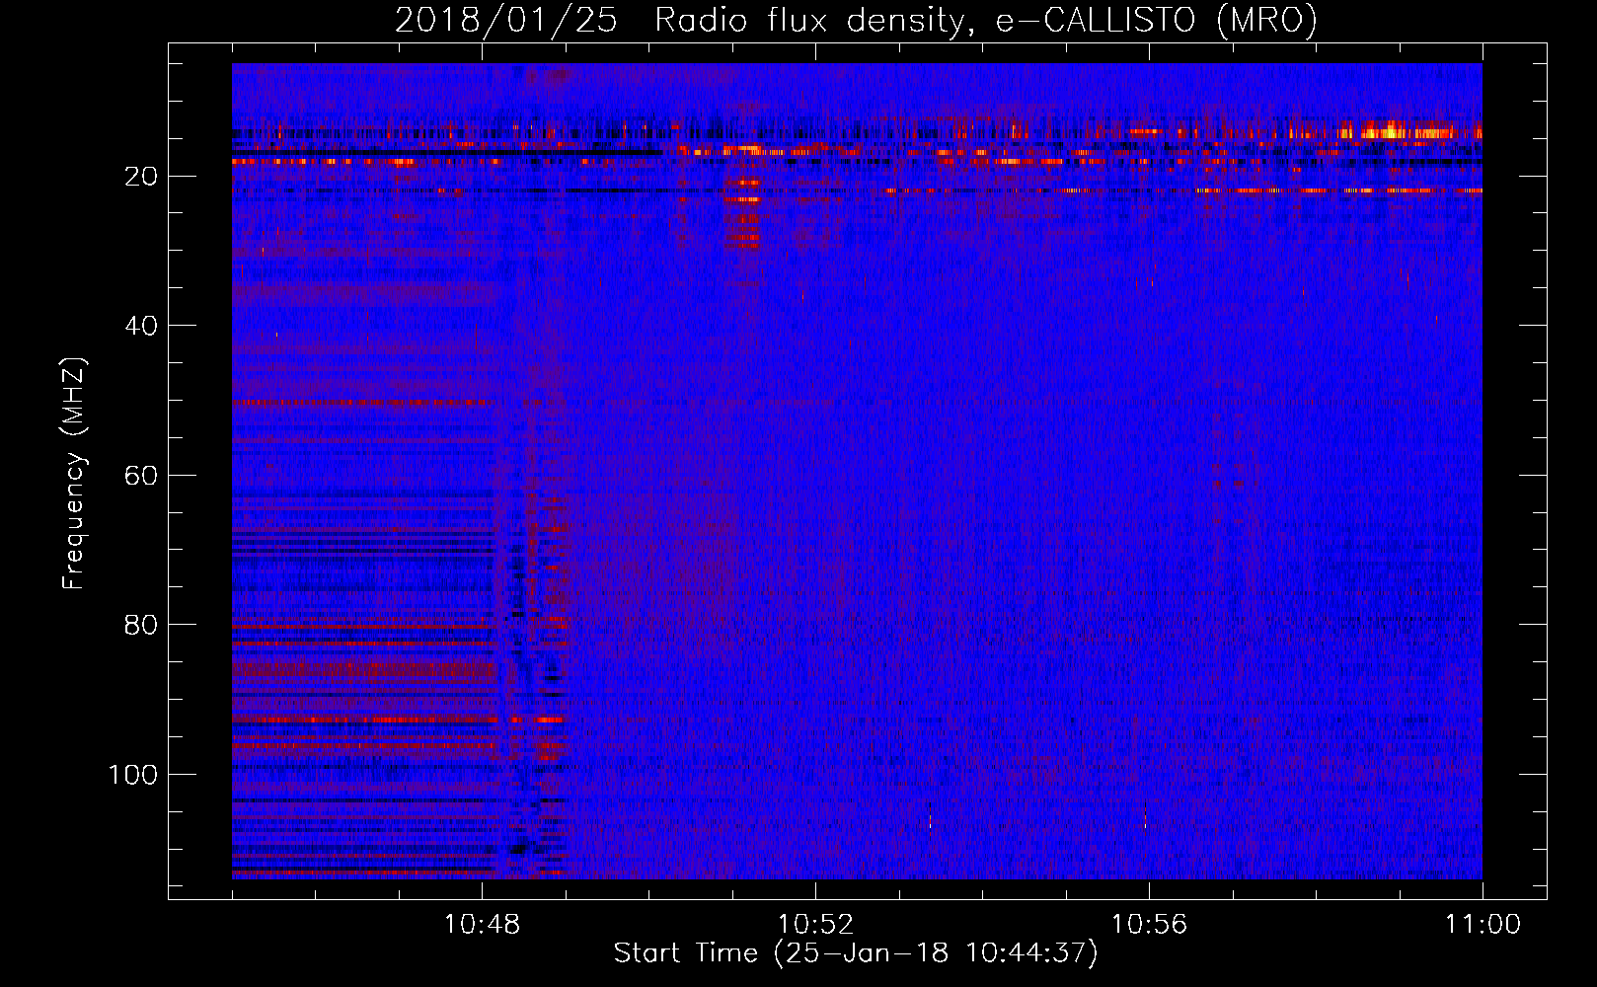Click the 80 frequency tick label
This screenshot has width=1597, height=987.
coord(141,625)
